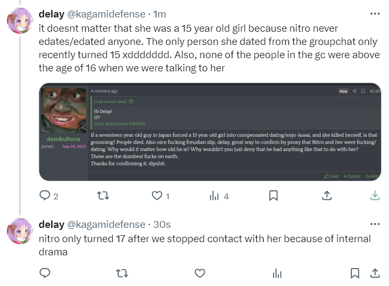This screenshot has width=389, height=286.
Task: Retweet the second tweet
Action: coord(122,273)
